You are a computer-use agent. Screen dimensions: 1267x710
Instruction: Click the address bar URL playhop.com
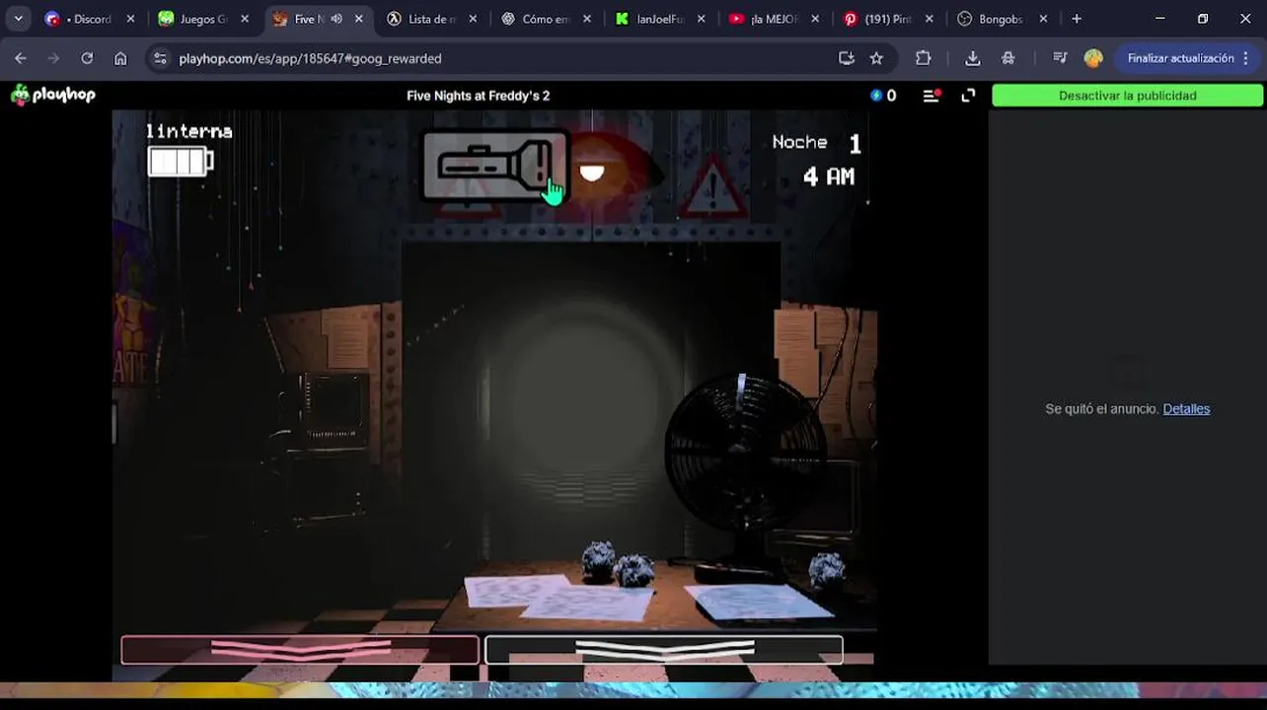pyautogui.click(x=310, y=58)
